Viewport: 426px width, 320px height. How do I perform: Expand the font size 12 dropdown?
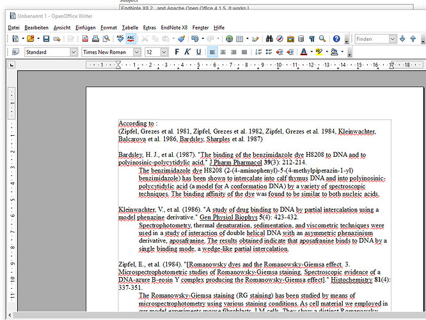click(164, 52)
